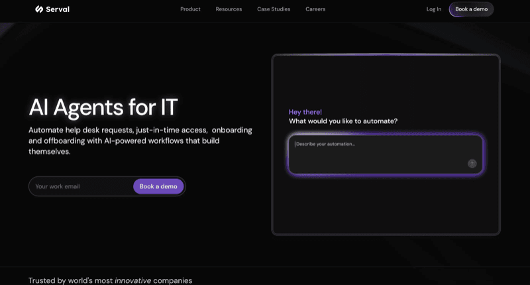Image resolution: width=530 pixels, height=285 pixels.
Task: Focus the Your work email field
Action: pos(81,186)
